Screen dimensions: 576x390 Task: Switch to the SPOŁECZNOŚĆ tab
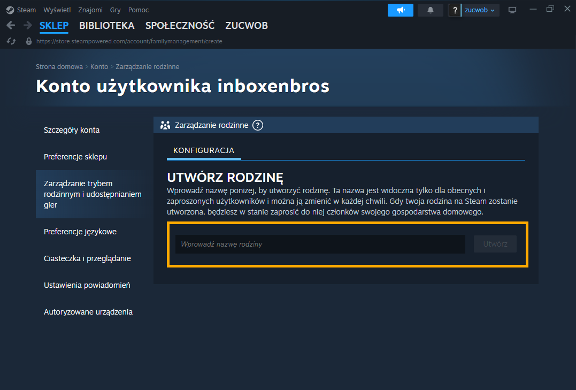[x=180, y=25]
